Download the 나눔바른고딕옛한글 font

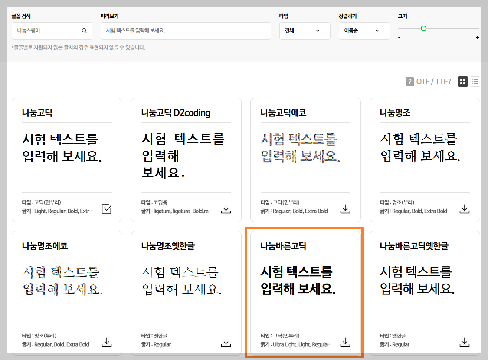point(464,342)
